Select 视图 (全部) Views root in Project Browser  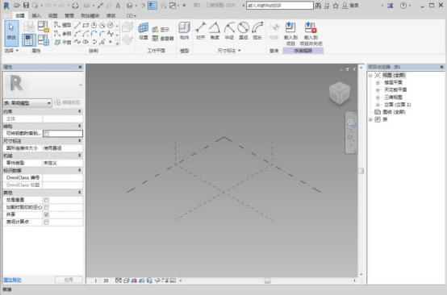(394, 75)
